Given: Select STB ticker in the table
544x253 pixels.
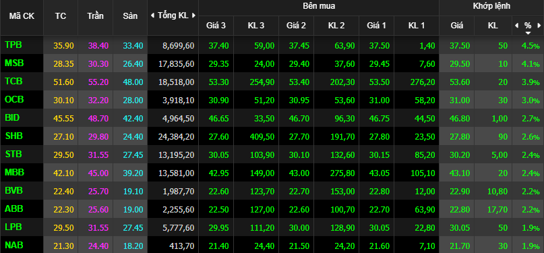Looking at the screenshot, I should tap(13, 154).
